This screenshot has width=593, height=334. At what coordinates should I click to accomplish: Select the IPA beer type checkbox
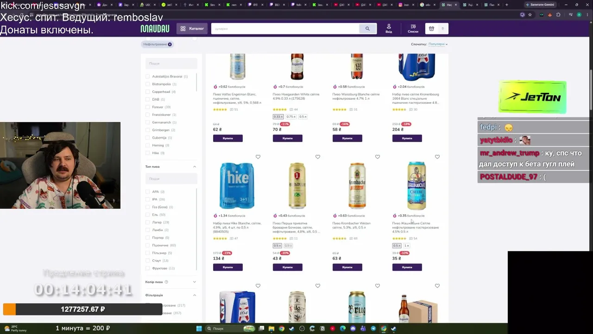(x=148, y=199)
